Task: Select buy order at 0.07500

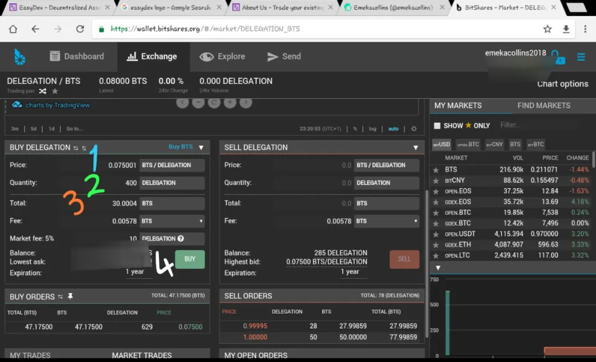Action: [x=107, y=327]
